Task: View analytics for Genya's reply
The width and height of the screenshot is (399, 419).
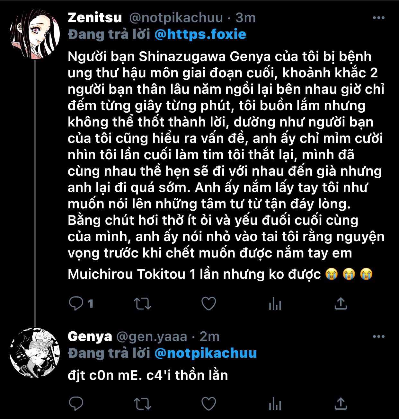Action: click(x=275, y=404)
